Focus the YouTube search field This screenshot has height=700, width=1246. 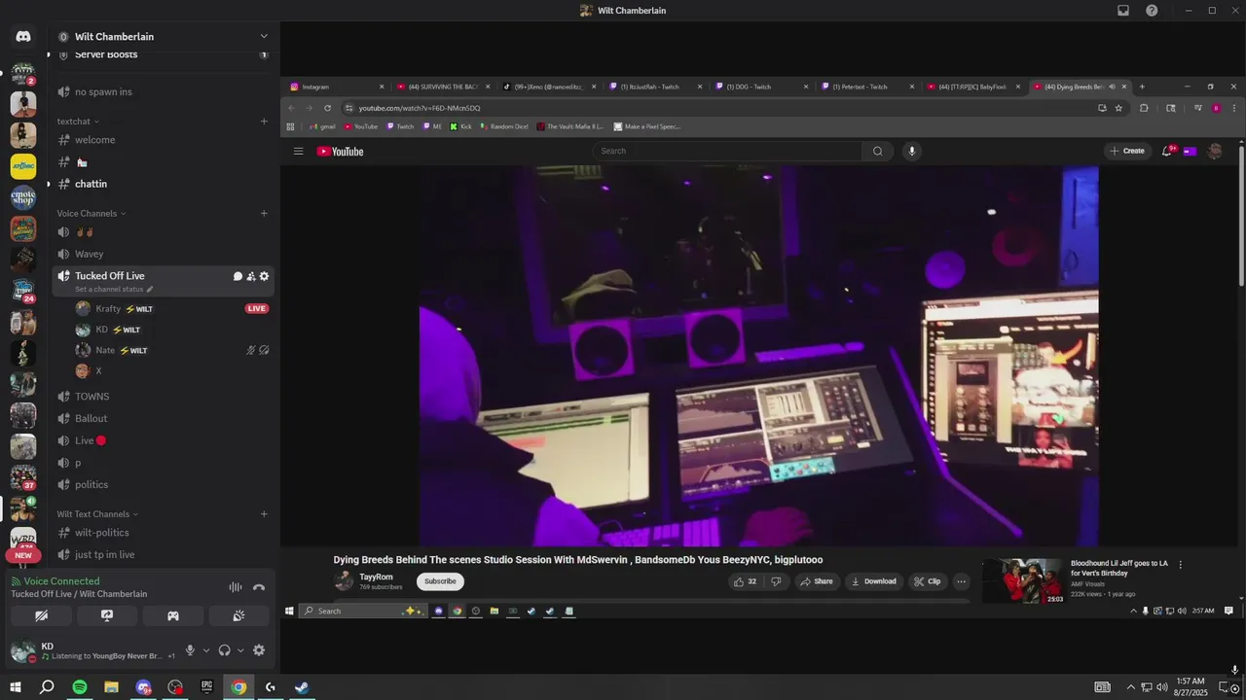(x=727, y=152)
